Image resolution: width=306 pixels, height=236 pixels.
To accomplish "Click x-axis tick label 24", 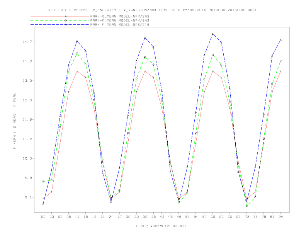I will coord(111,217).
